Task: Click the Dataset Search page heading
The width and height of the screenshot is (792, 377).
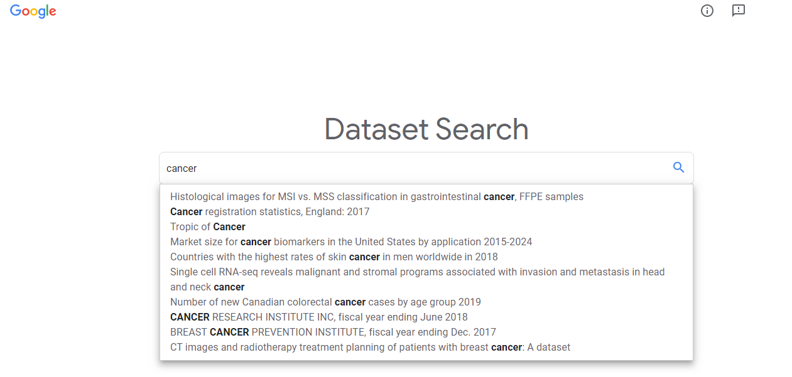Action: point(426,129)
